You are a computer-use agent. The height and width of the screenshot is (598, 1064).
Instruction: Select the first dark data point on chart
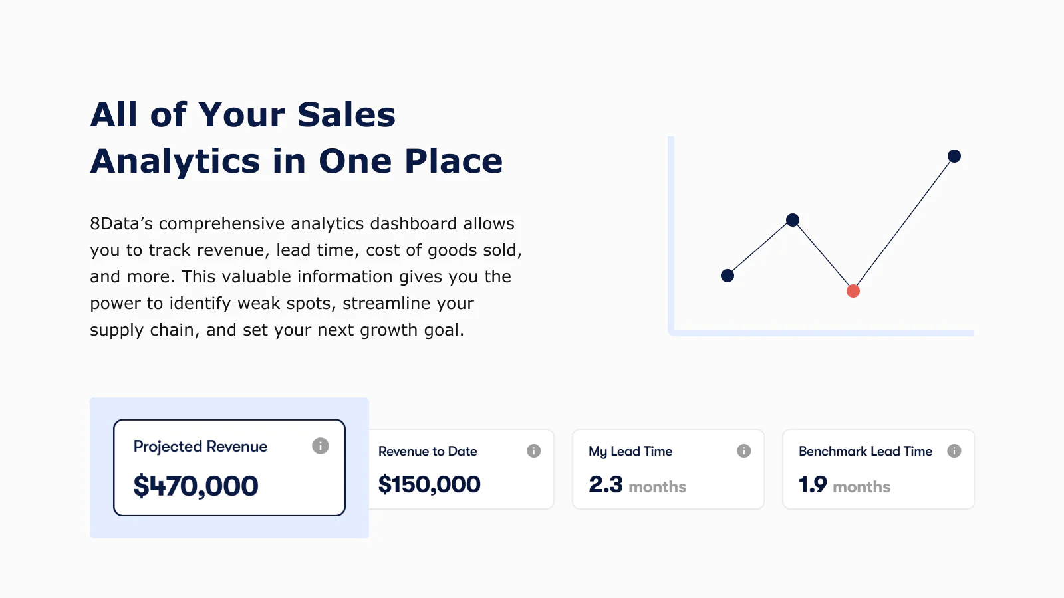tap(728, 276)
